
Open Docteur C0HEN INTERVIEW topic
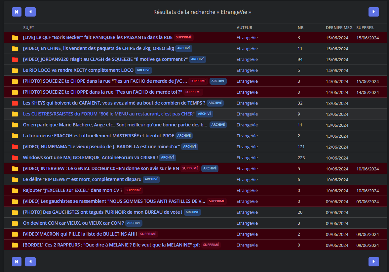point(101,169)
